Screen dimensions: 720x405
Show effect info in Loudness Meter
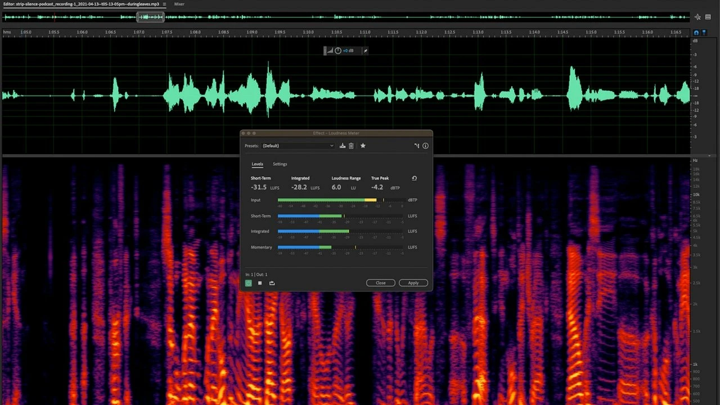point(425,146)
